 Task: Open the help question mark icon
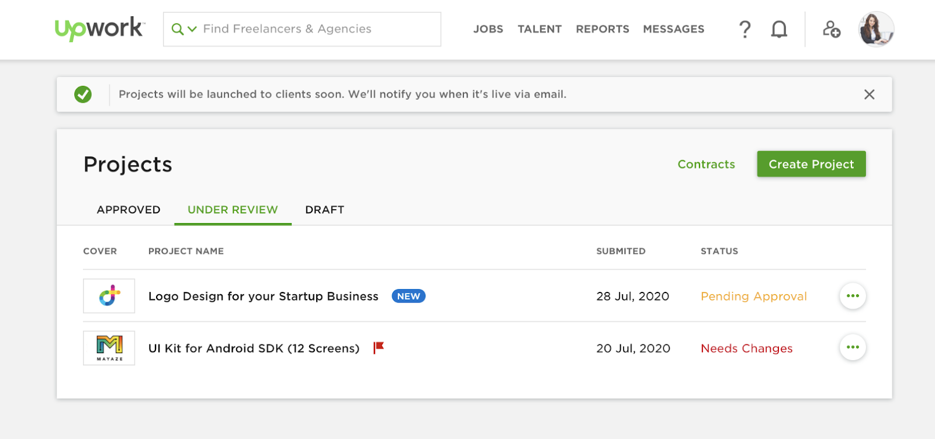click(x=744, y=29)
